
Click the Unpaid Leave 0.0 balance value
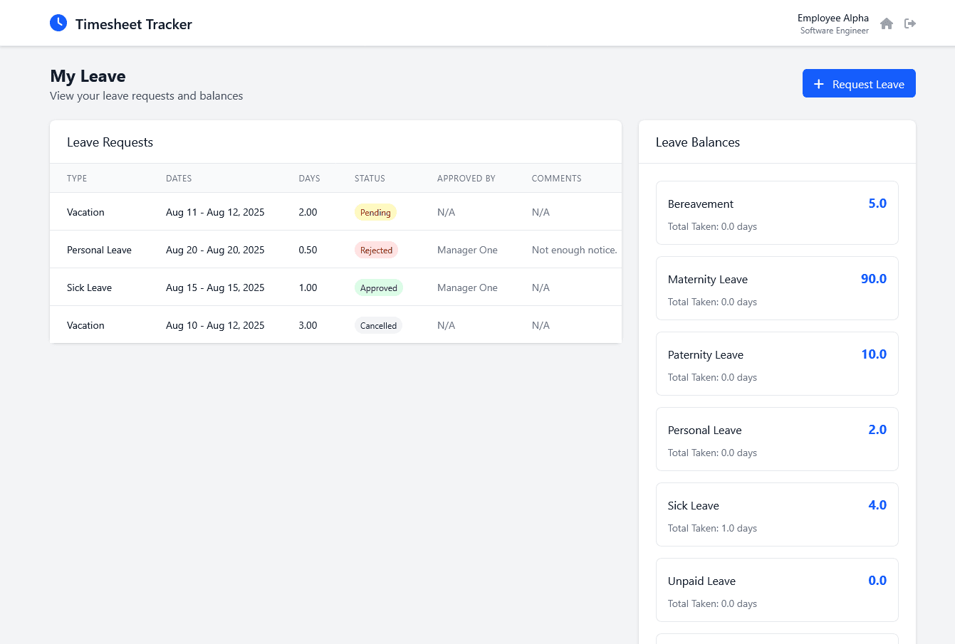click(877, 580)
